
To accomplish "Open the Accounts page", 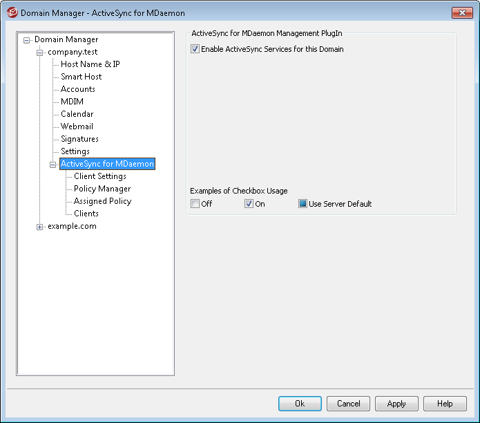I will [78, 89].
